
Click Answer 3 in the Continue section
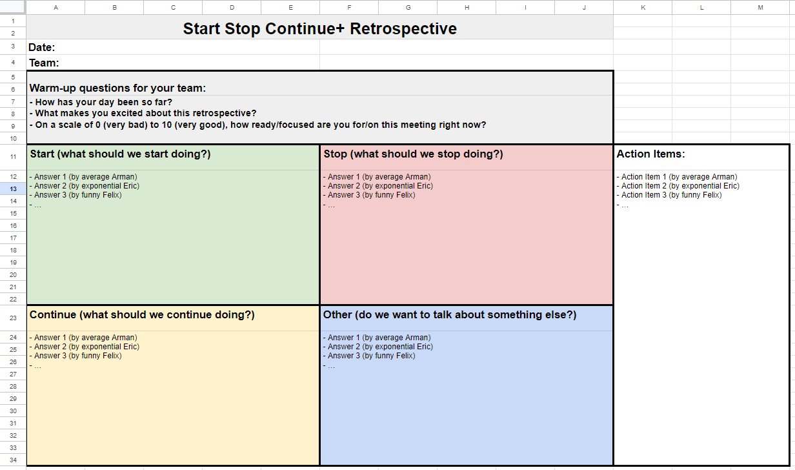(77, 356)
